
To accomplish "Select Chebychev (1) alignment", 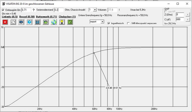I will (67, 17).
